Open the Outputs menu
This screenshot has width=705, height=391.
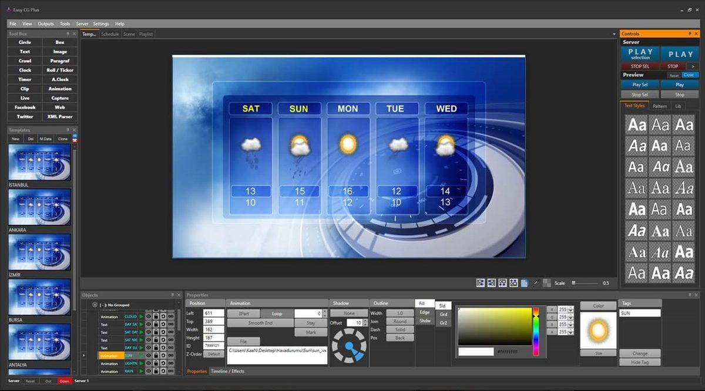pos(45,23)
